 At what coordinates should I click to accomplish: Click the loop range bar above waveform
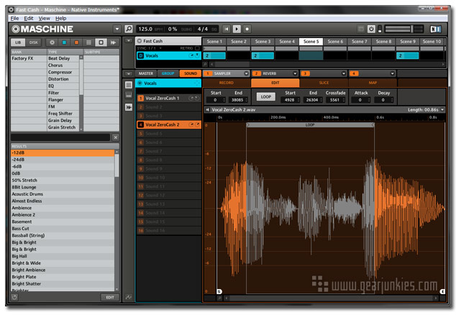(x=310, y=125)
